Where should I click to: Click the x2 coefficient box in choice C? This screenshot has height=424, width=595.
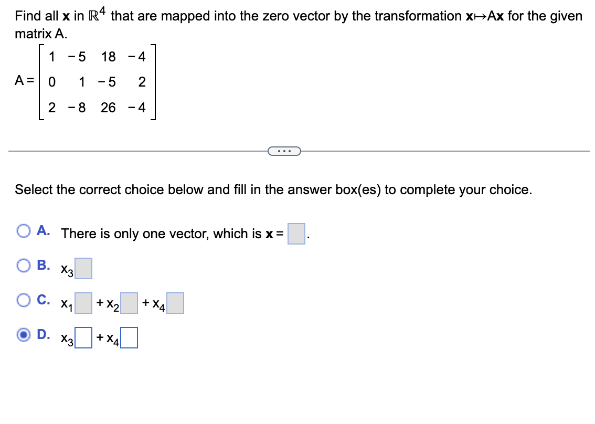(129, 303)
